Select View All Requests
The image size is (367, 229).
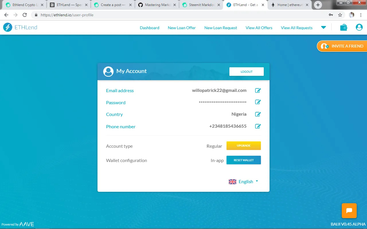296,28
